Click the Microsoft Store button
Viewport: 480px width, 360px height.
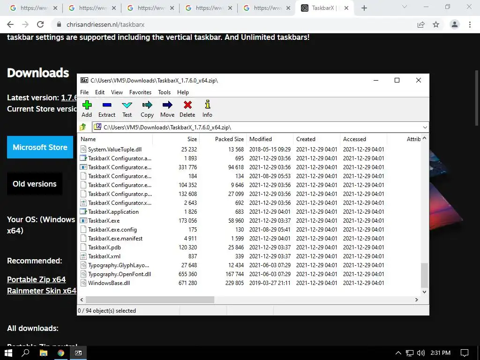point(40,147)
